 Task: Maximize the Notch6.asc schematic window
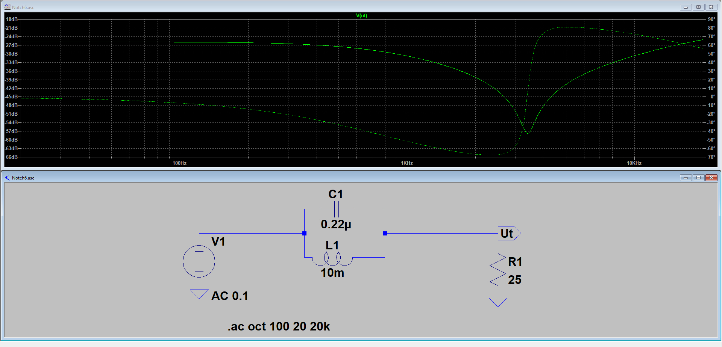[x=698, y=178]
